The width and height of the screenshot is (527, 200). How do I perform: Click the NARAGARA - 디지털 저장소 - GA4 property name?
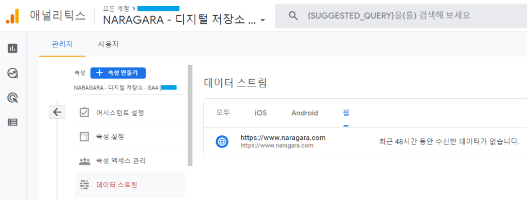(126, 88)
